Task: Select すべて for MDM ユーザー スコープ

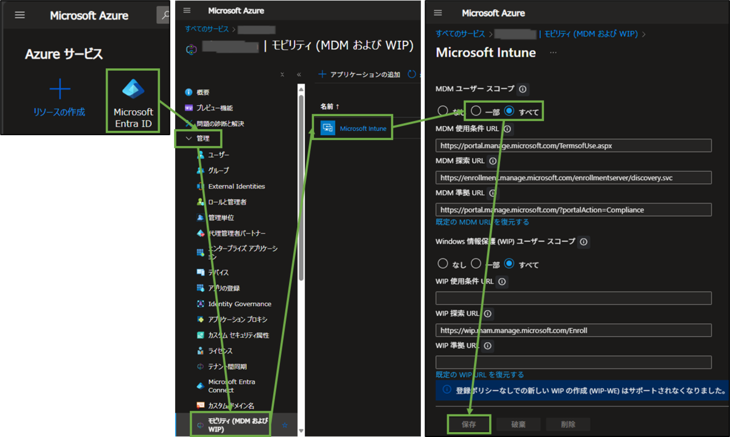Action: pos(510,111)
